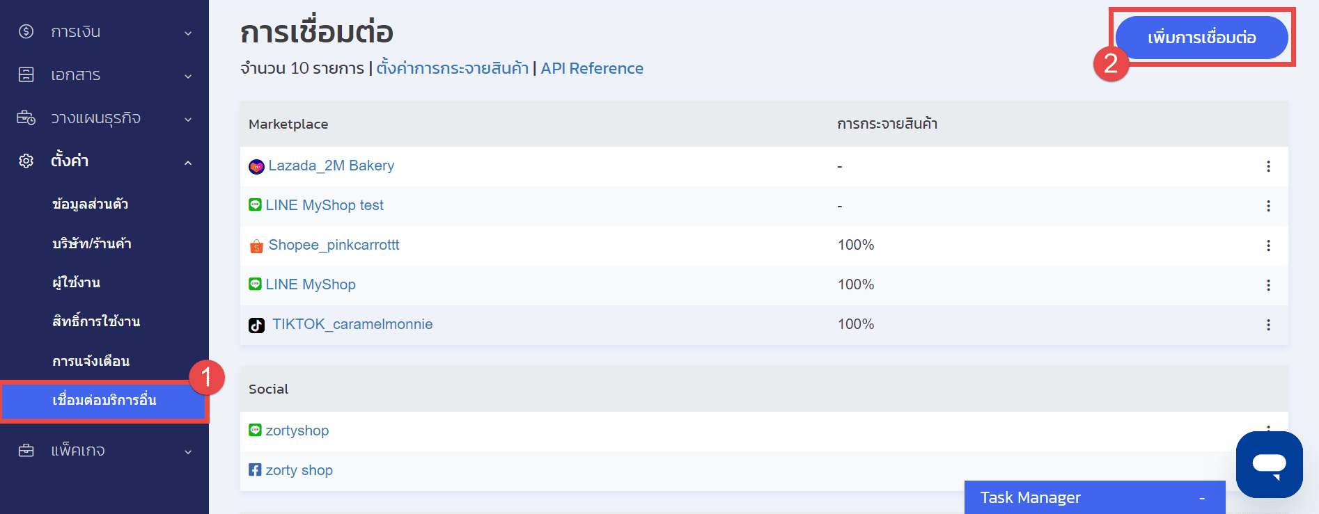
Task: Open ตั้งค่าการกระจายสินค้า link
Action: [x=452, y=68]
